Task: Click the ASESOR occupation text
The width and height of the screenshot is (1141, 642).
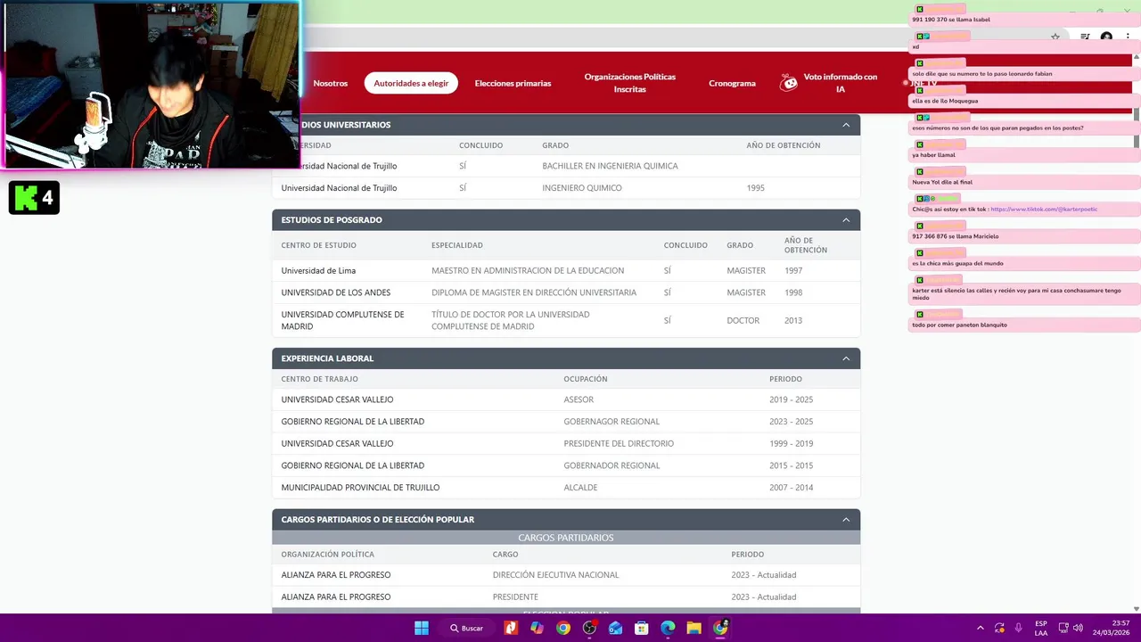Action: [579, 399]
